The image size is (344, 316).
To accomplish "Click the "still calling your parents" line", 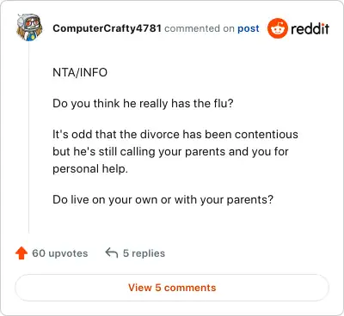I will (170, 151).
